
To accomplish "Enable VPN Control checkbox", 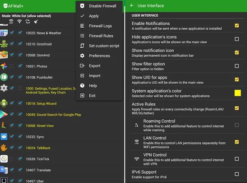I will [x=237, y=159].
